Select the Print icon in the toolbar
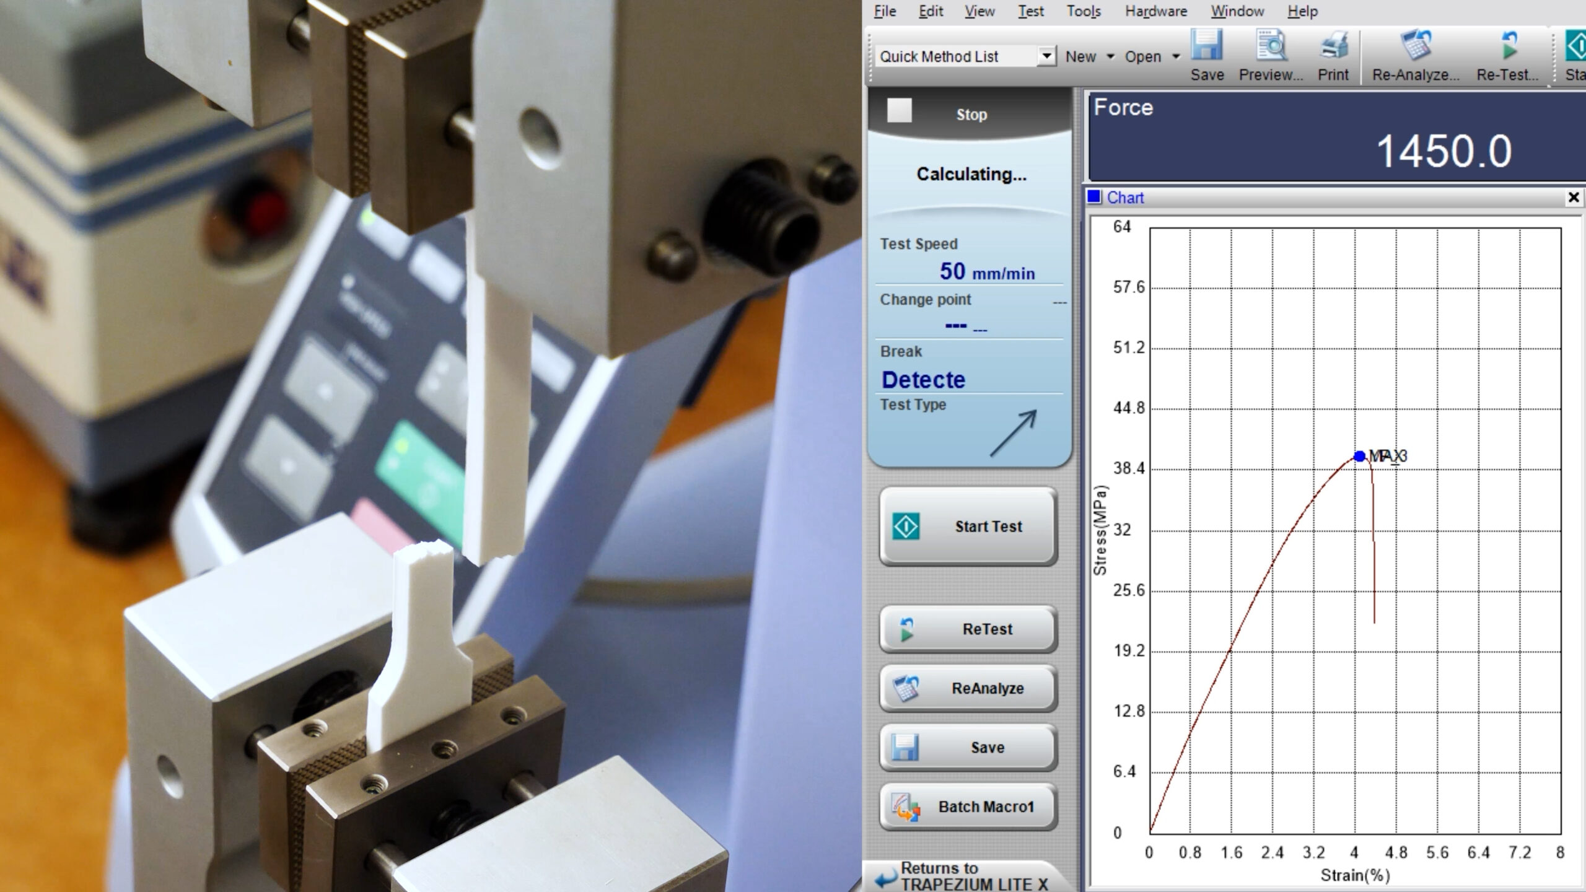1586x892 pixels. [1333, 46]
